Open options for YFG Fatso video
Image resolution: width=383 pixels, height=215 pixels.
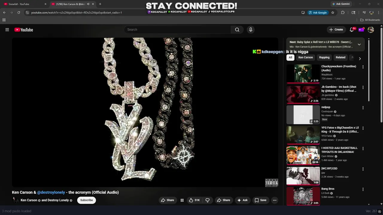pos(363,128)
